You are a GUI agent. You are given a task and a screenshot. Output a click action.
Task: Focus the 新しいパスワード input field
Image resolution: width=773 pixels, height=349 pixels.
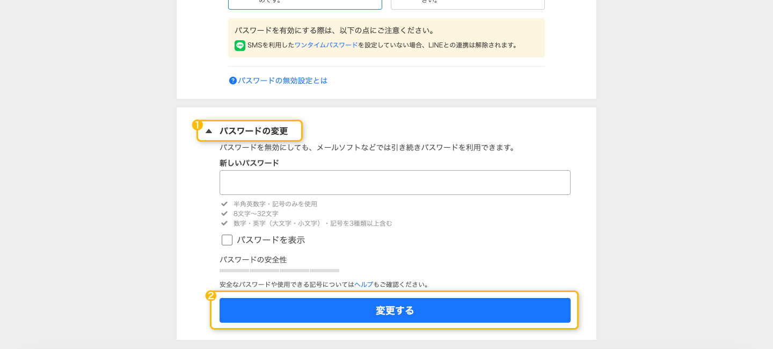click(x=395, y=183)
